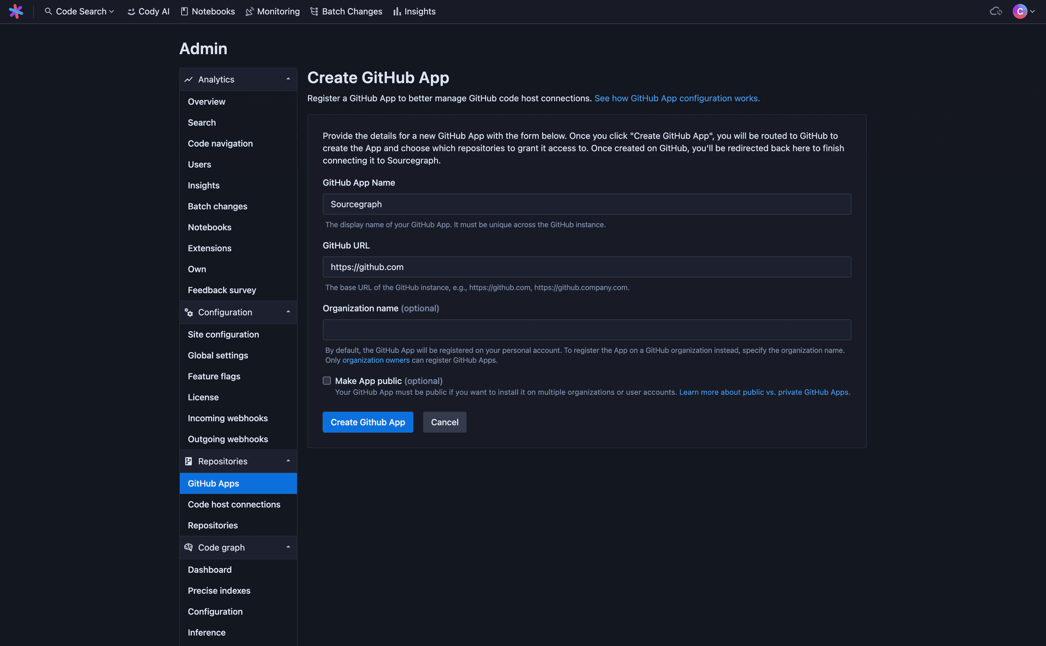Click the cloud status icon
The height and width of the screenshot is (646, 1046).
point(996,11)
